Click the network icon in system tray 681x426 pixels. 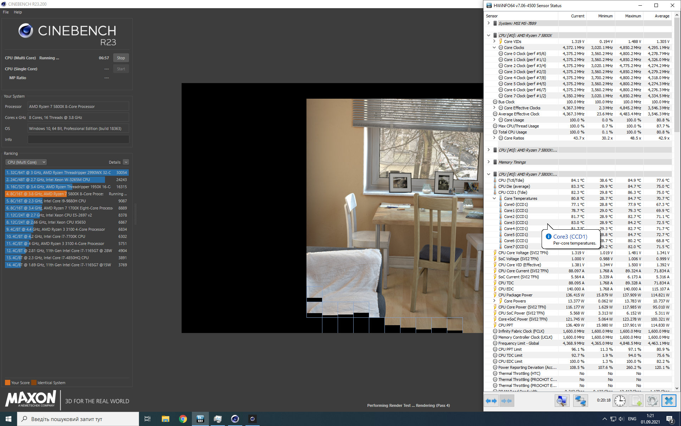[613, 419]
